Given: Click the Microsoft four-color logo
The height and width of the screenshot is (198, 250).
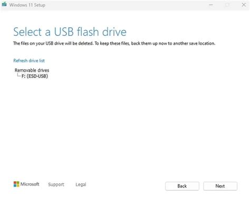Looking at the screenshot, I should 16,184.
